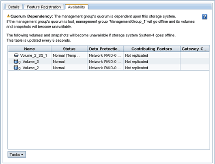
Task: Click the Gateway C... column header
Action: click(x=195, y=49)
